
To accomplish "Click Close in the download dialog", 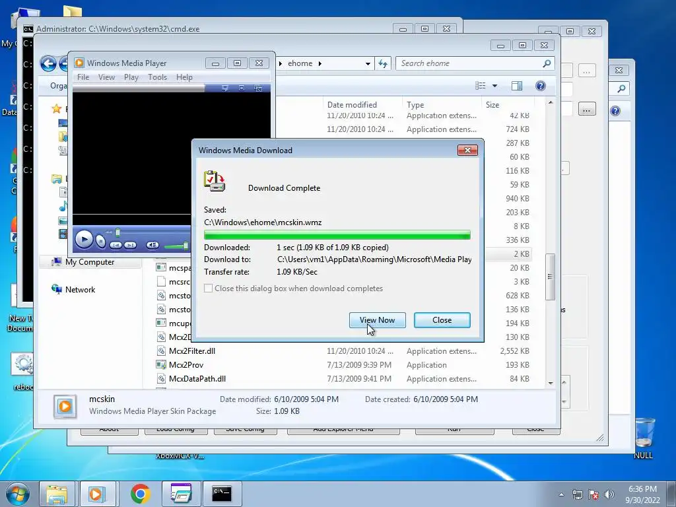I will pyautogui.click(x=442, y=320).
